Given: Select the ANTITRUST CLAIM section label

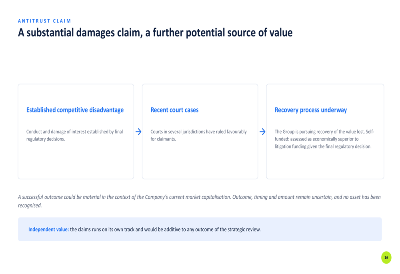Looking at the screenshot, I should click(44, 21).
